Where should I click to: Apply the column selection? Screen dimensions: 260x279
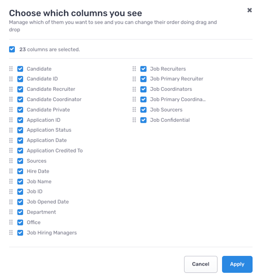coord(237,264)
